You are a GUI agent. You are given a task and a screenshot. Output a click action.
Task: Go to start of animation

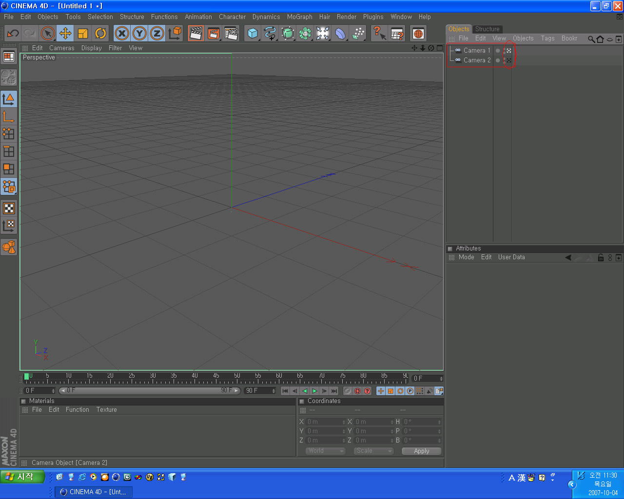(285, 391)
